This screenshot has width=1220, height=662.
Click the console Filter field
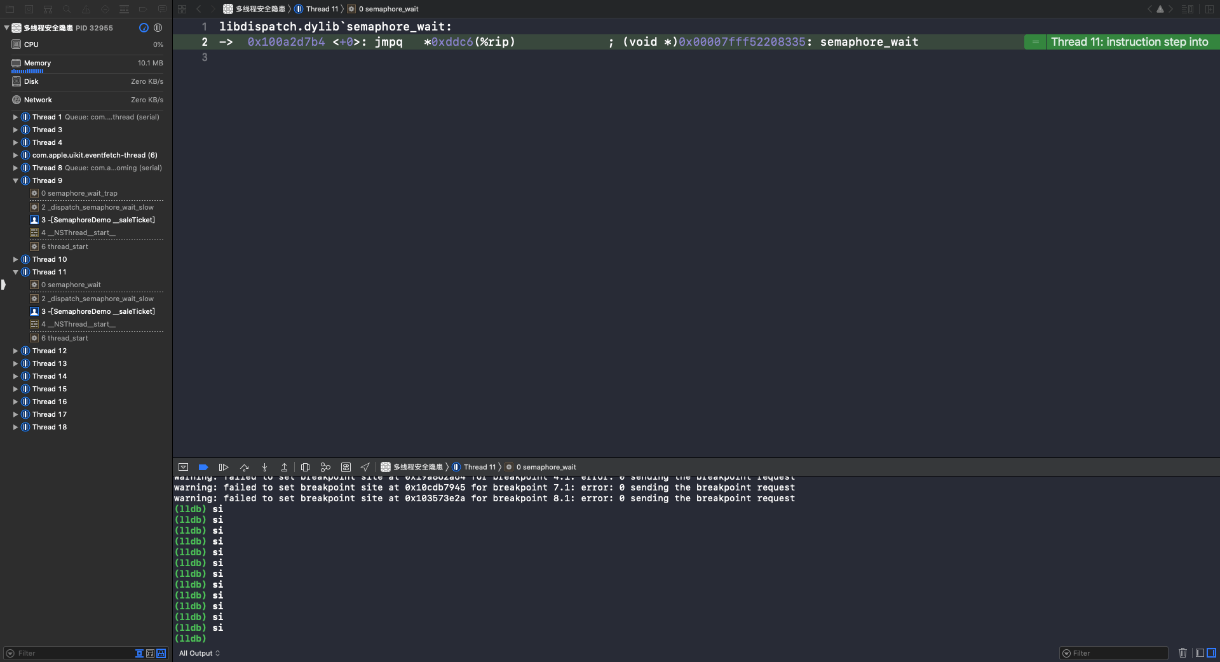(x=1114, y=653)
